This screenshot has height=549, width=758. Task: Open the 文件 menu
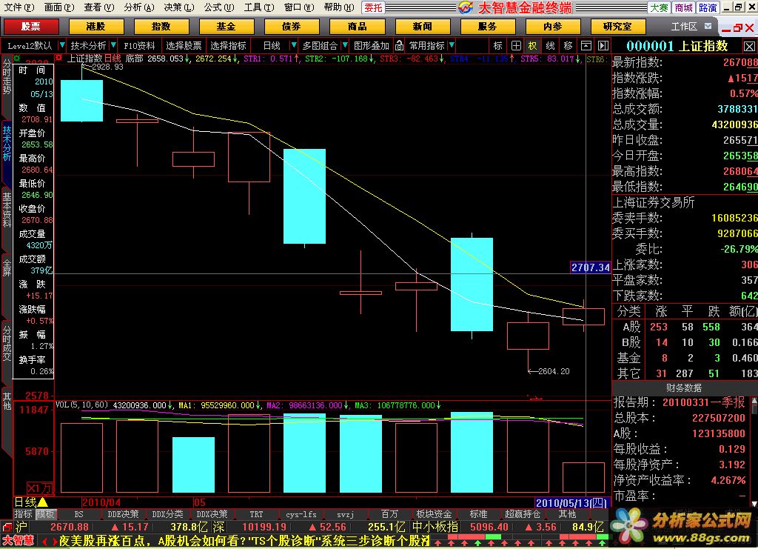[x=19, y=7]
